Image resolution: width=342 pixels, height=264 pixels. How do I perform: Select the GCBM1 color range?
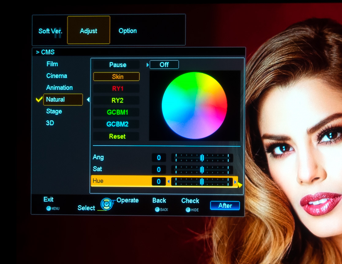click(x=116, y=112)
